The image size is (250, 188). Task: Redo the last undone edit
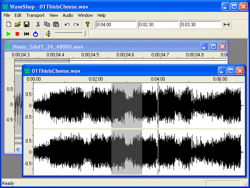click(76, 25)
